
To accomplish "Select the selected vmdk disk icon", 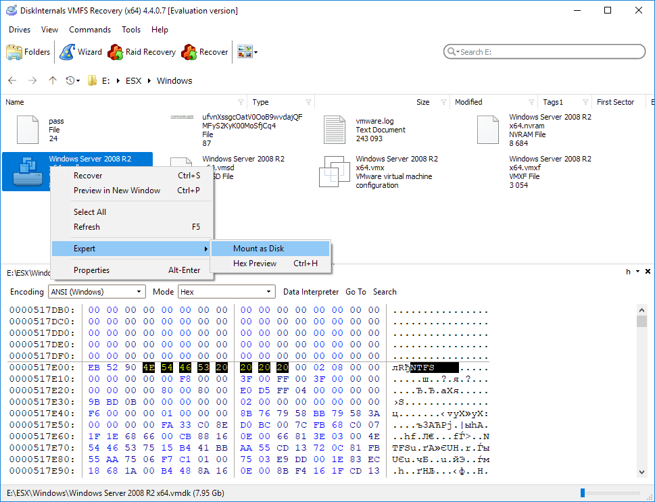I will click(x=28, y=172).
